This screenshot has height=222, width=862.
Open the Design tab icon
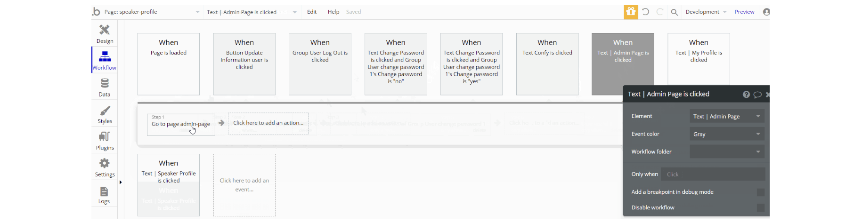click(105, 30)
